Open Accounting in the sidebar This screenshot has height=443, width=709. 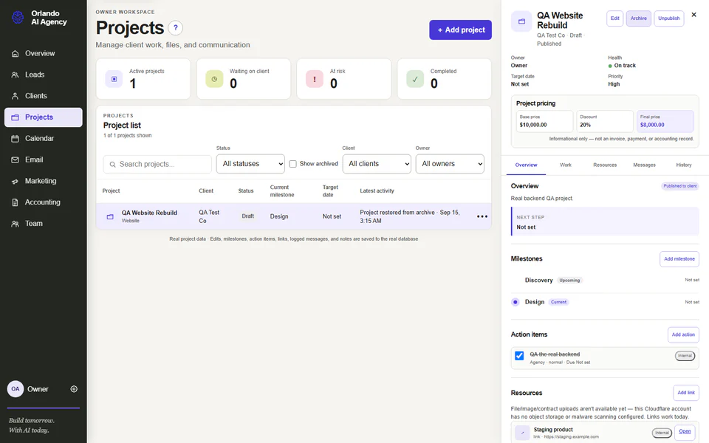tap(44, 202)
